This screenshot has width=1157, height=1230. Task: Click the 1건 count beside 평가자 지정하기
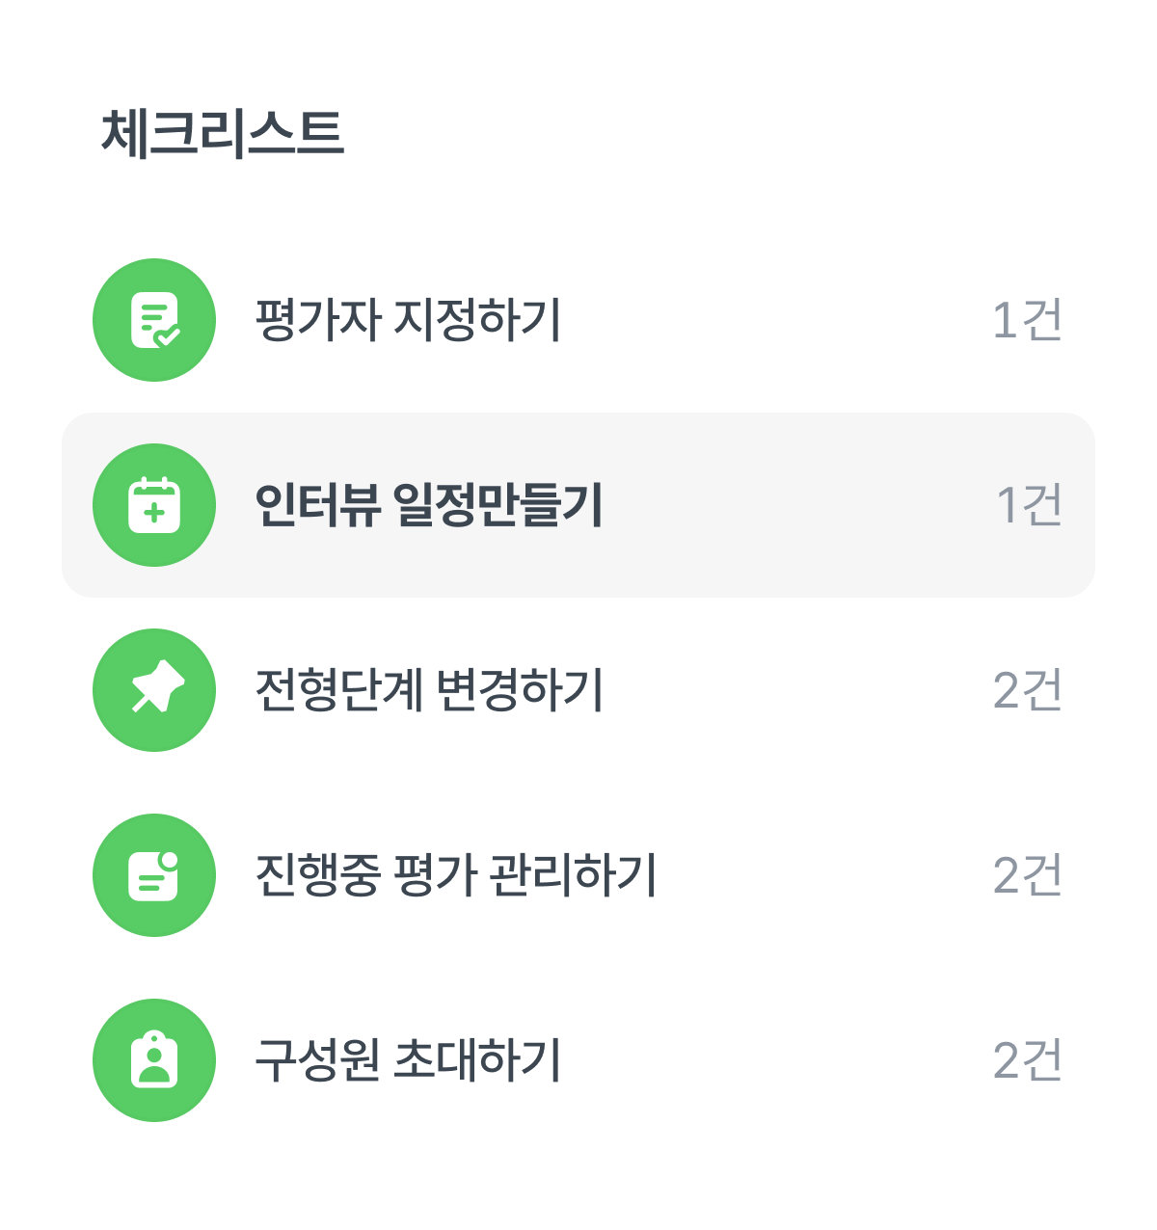(1027, 320)
